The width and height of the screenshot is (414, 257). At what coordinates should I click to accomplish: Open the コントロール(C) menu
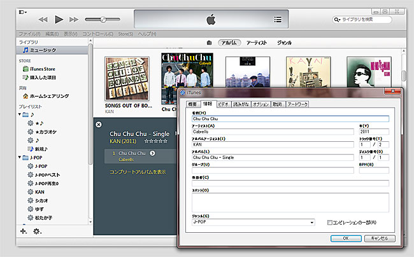coord(97,34)
